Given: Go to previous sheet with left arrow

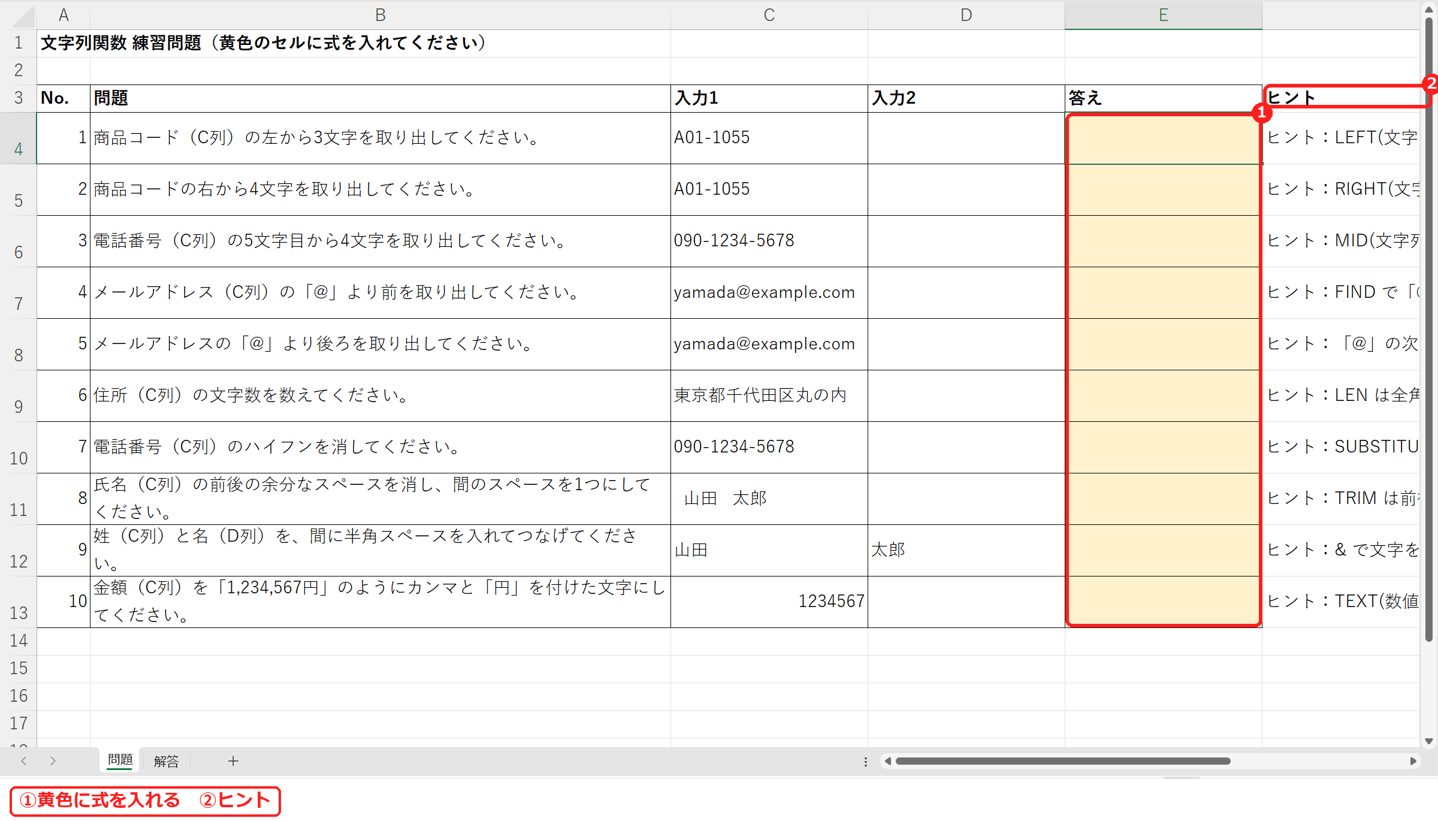Looking at the screenshot, I should (24, 761).
